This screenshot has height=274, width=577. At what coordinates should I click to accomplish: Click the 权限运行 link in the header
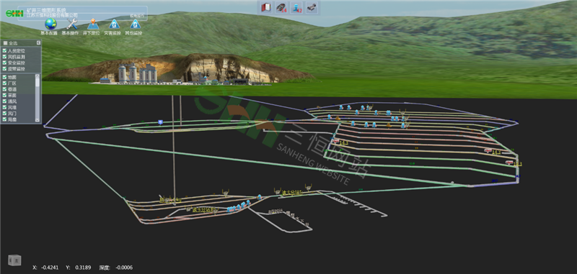(138, 16)
